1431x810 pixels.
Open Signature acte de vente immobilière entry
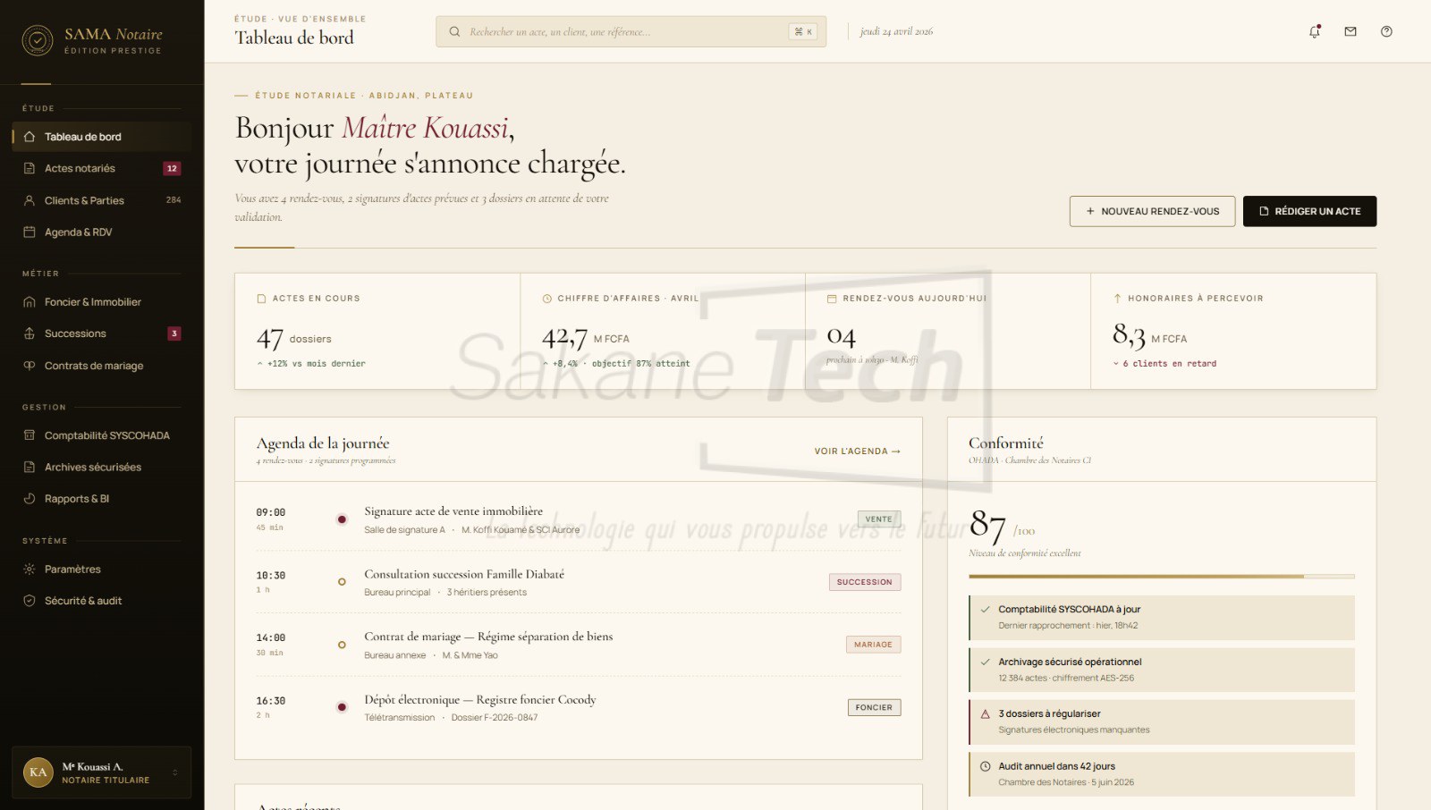point(579,519)
